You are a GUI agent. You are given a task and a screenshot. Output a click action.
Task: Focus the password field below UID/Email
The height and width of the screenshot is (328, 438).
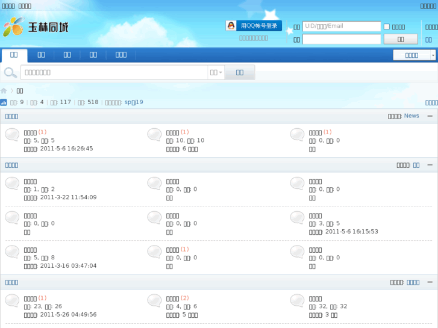click(342, 39)
